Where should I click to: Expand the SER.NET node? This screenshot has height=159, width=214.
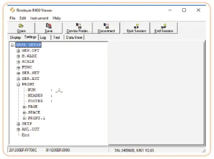pyautogui.click(x=18, y=73)
